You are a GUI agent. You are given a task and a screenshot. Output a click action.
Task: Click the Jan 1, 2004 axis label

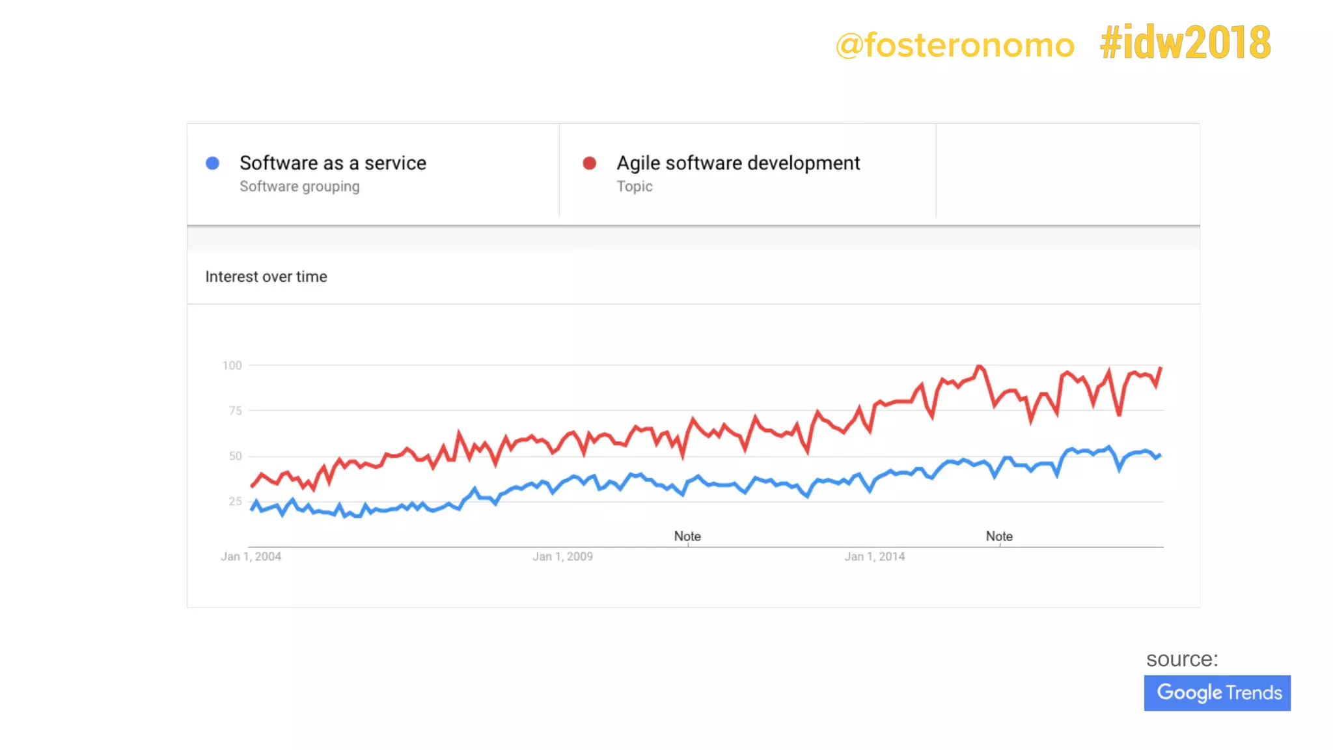[x=251, y=557]
